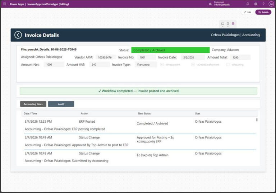The height and width of the screenshot is (193, 276).
Task: Click the Invoice Date field
Action: click(x=193, y=57)
